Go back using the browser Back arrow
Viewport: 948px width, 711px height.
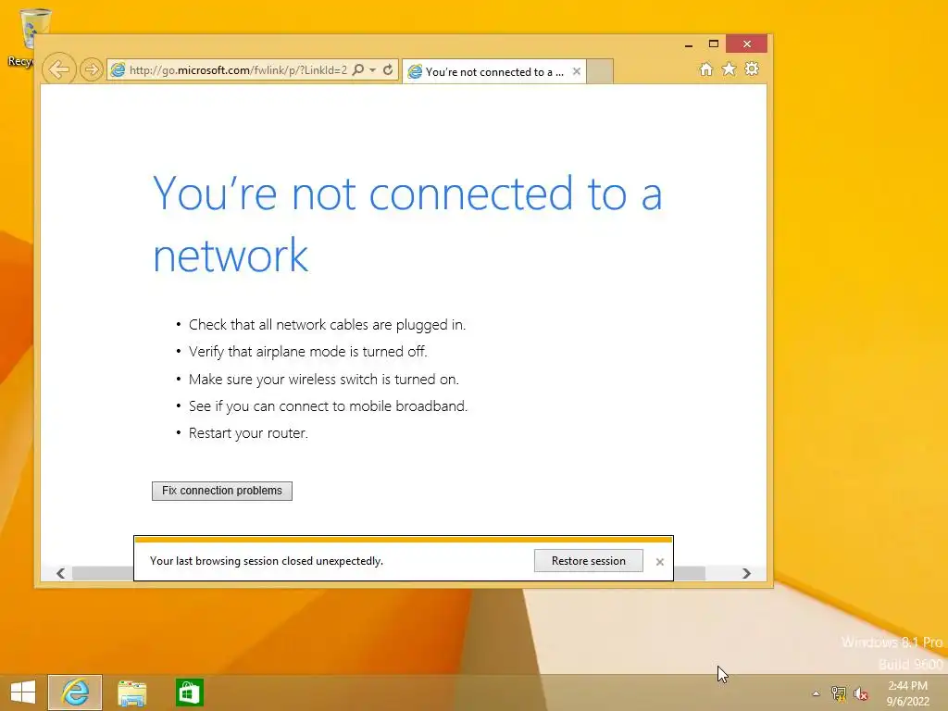click(x=58, y=69)
